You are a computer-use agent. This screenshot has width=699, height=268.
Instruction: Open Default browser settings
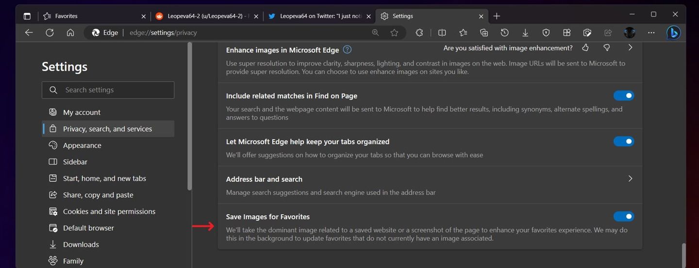(x=108, y=227)
